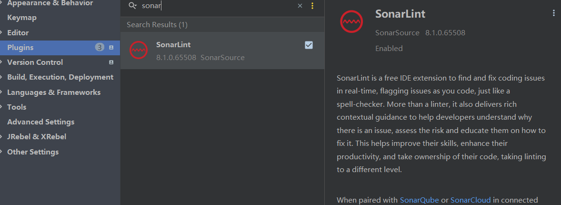Click Version Control project-level settings icon
The image size is (561, 205).
point(111,62)
